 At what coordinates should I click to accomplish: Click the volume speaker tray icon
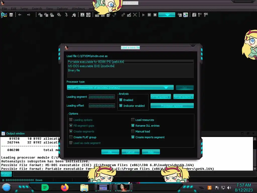pyautogui.click(x=229, y=187)
